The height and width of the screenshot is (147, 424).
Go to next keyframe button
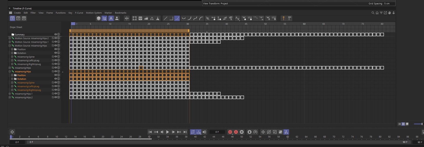click(x=179, y=132)
